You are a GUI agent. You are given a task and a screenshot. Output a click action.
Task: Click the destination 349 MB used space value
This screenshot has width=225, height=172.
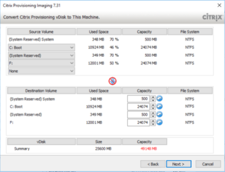[x=96, y=115]
